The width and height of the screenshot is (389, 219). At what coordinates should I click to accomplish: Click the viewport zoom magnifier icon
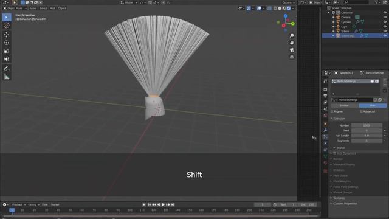pos(292,36)
